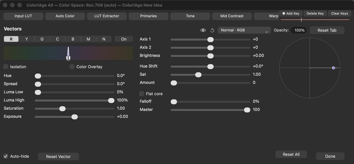The height and width of the screenshot is (164, 354).
Task: Click the hue spectrum color strip
Action: pos(68,53)
